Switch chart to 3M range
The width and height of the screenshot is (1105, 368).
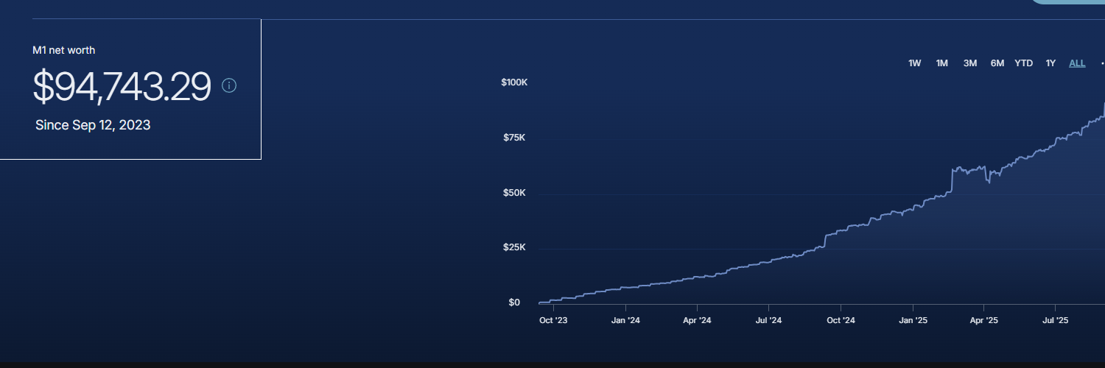[970, 63]
